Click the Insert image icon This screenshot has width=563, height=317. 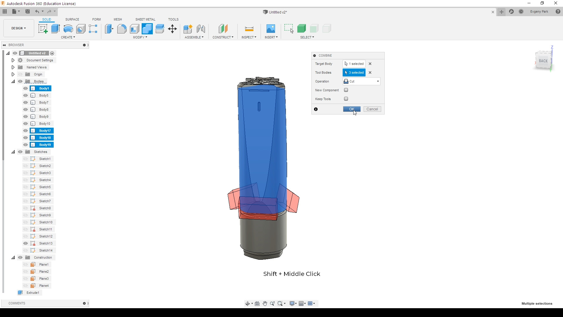pyautogui.click(x=271, y=29)
